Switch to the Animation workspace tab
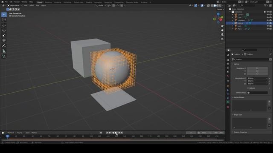The image size is (273, 153). point(98,2)
